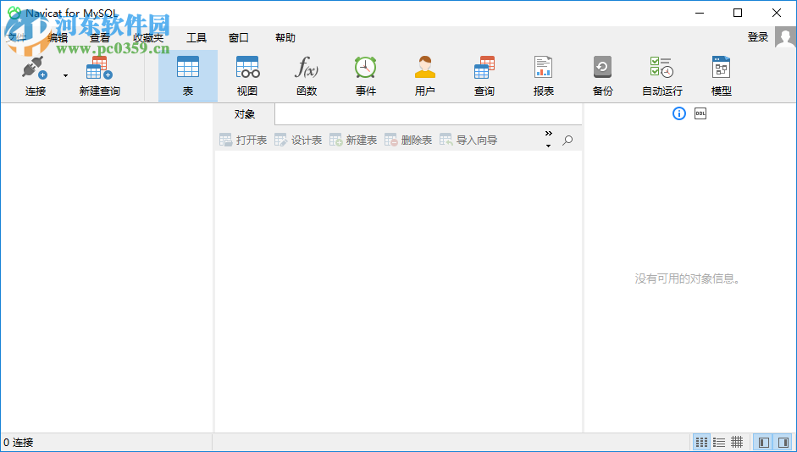This screenshot has height=452, width=797.
Task: Select the Query (查询) toolbar icon
Action: pos(484,67)
